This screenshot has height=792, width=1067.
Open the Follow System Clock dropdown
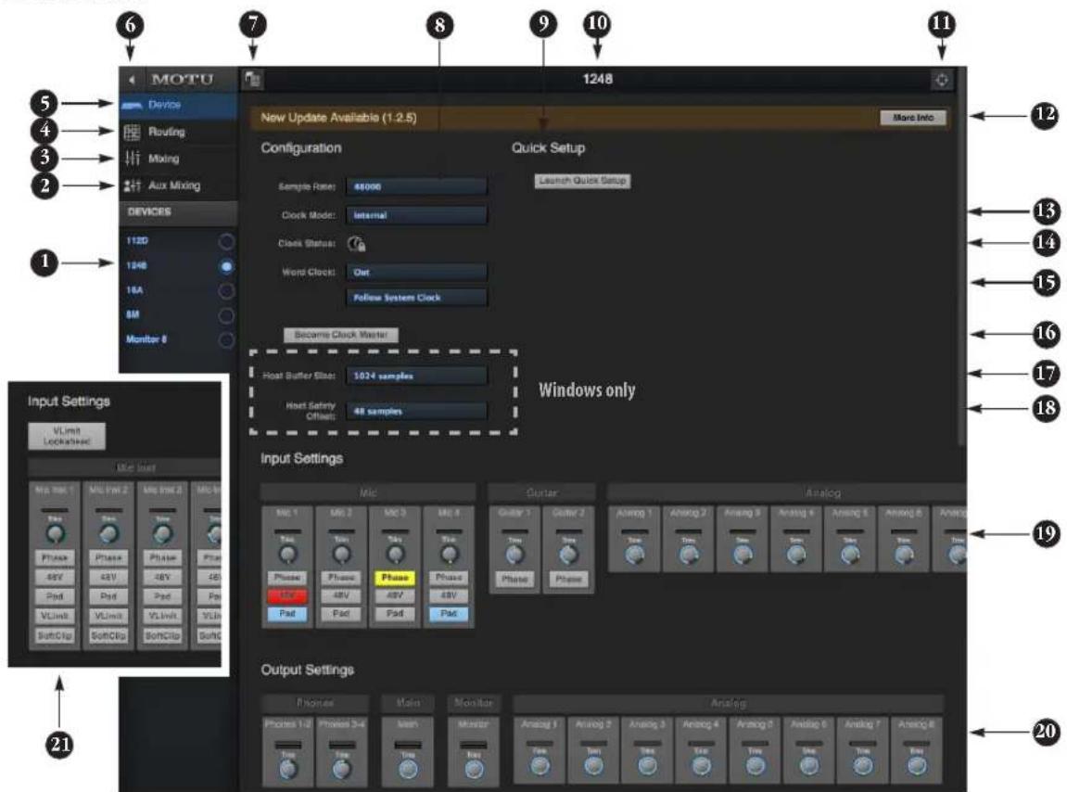click(416, 298)
